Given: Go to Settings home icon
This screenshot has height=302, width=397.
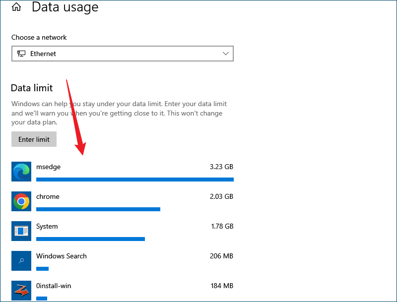Looking at the screenshot, I should tap(16, 7).
